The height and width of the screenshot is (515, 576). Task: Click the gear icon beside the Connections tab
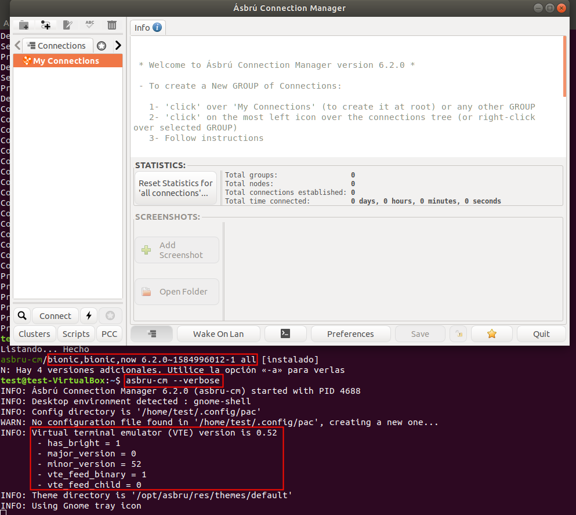[x=101, y=45]
